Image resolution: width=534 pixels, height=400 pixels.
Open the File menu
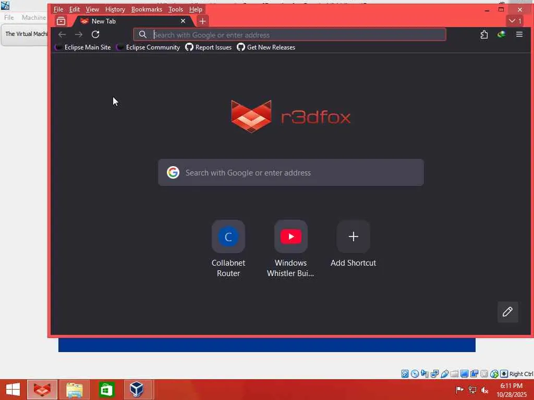(58, 9)
